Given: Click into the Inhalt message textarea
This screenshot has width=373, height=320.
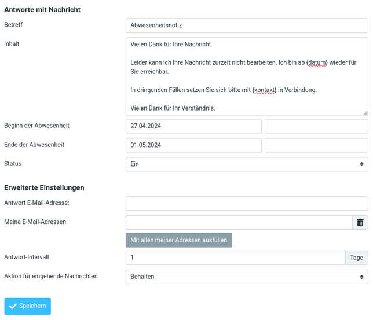Looking at the screenshot, I should 246,76.
